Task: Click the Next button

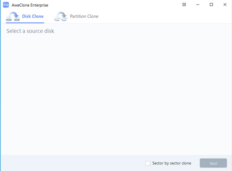Action: (213, 163)
